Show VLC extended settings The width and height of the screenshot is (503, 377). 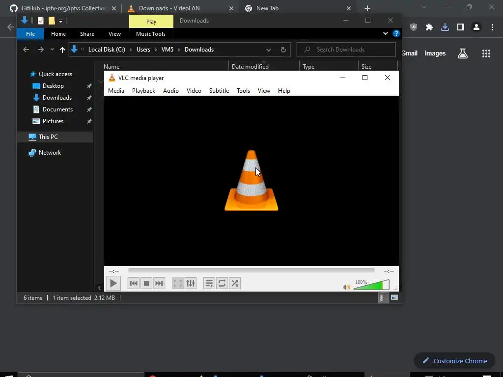(191, 283)
